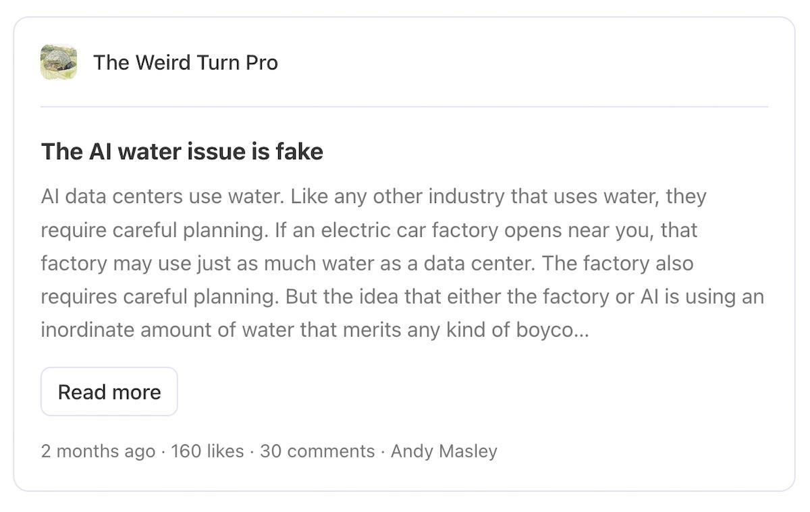Select the author name Andy Masley
This screenshot has width=810, height=512.
tap(443, 451)
